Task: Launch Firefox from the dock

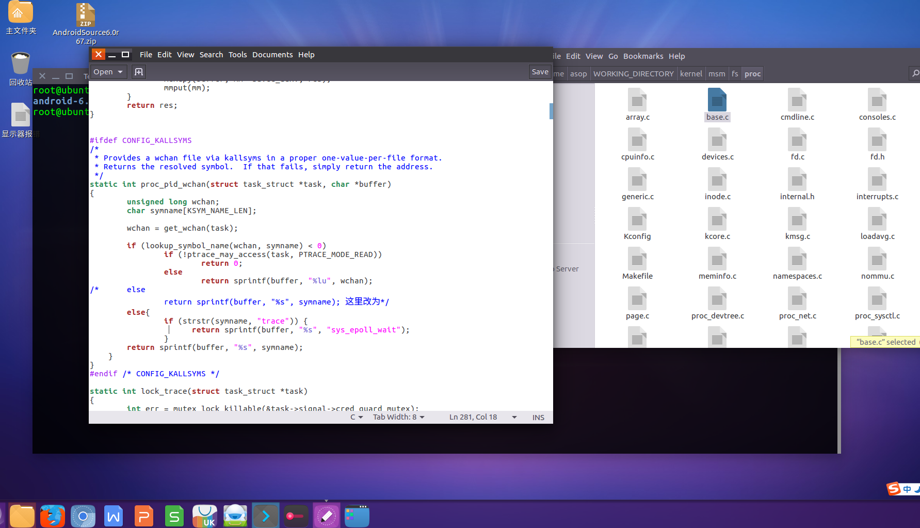Action: tap(53, 516)
